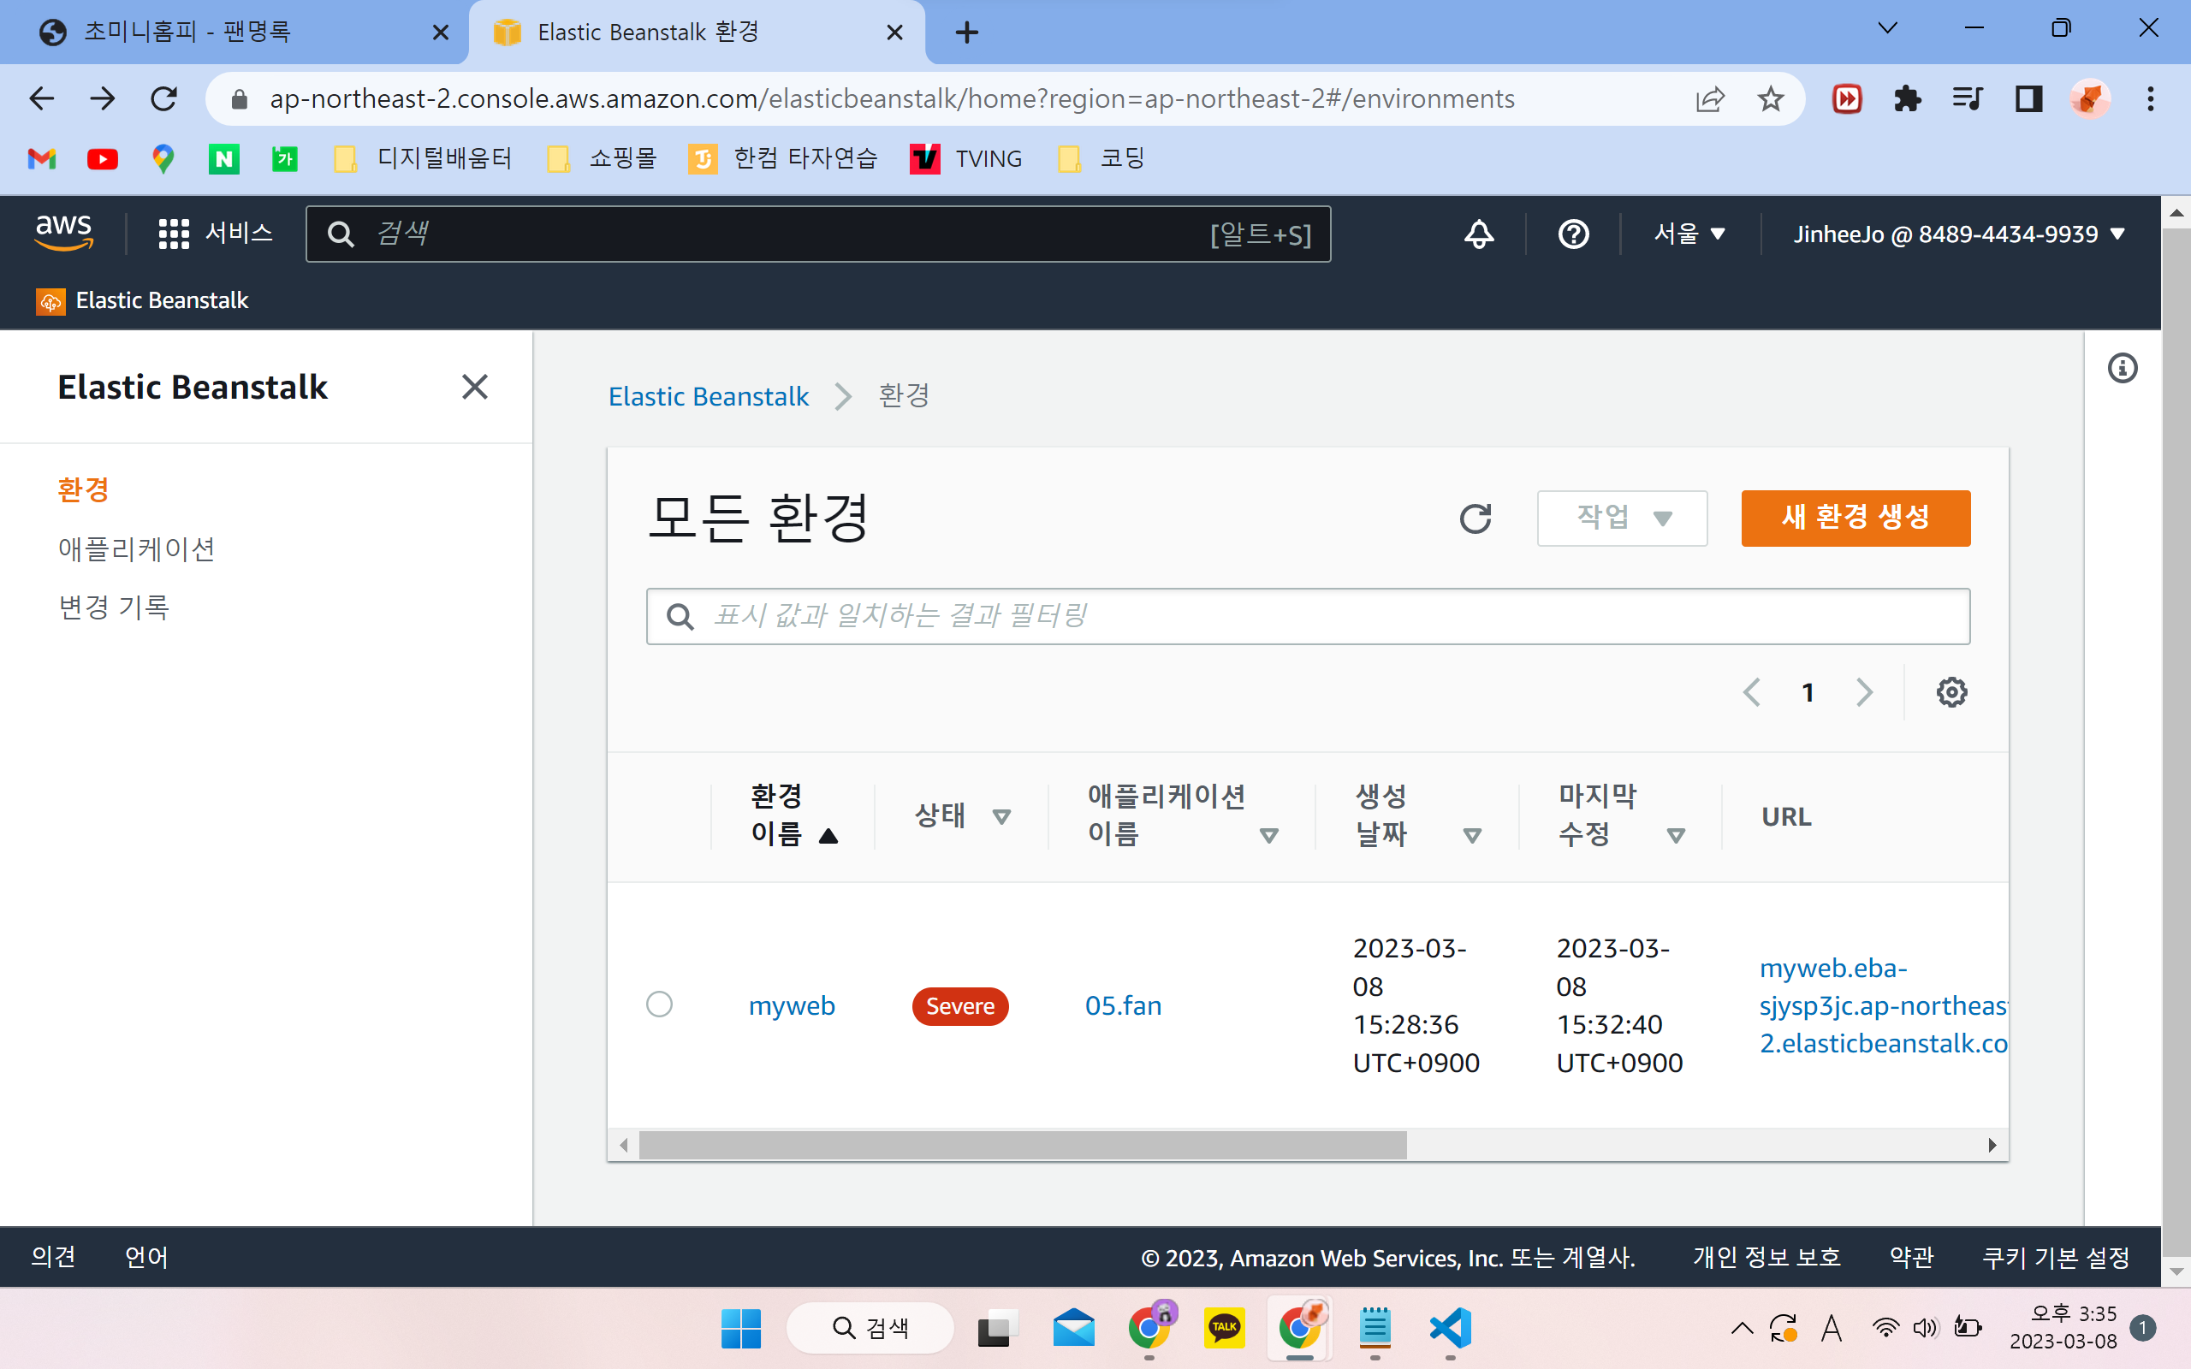Click browser back arrow
This screenshot has width=2191, height=1369.
[x=42, y=98]
